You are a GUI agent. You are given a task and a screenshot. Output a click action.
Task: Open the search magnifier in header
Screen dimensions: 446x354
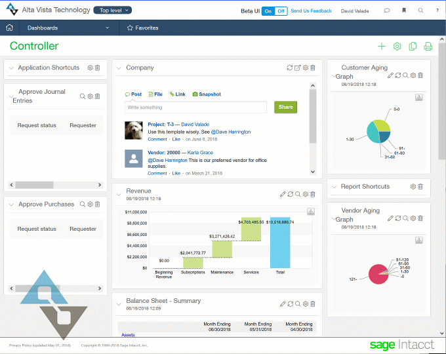point(420,10)
